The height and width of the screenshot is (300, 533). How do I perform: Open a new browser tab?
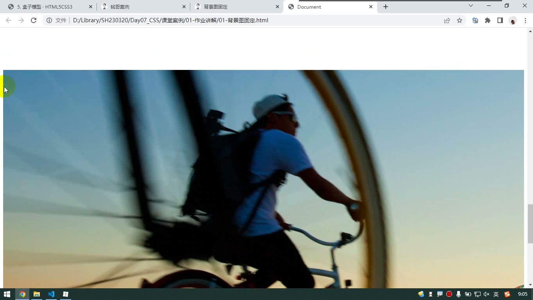386,7
